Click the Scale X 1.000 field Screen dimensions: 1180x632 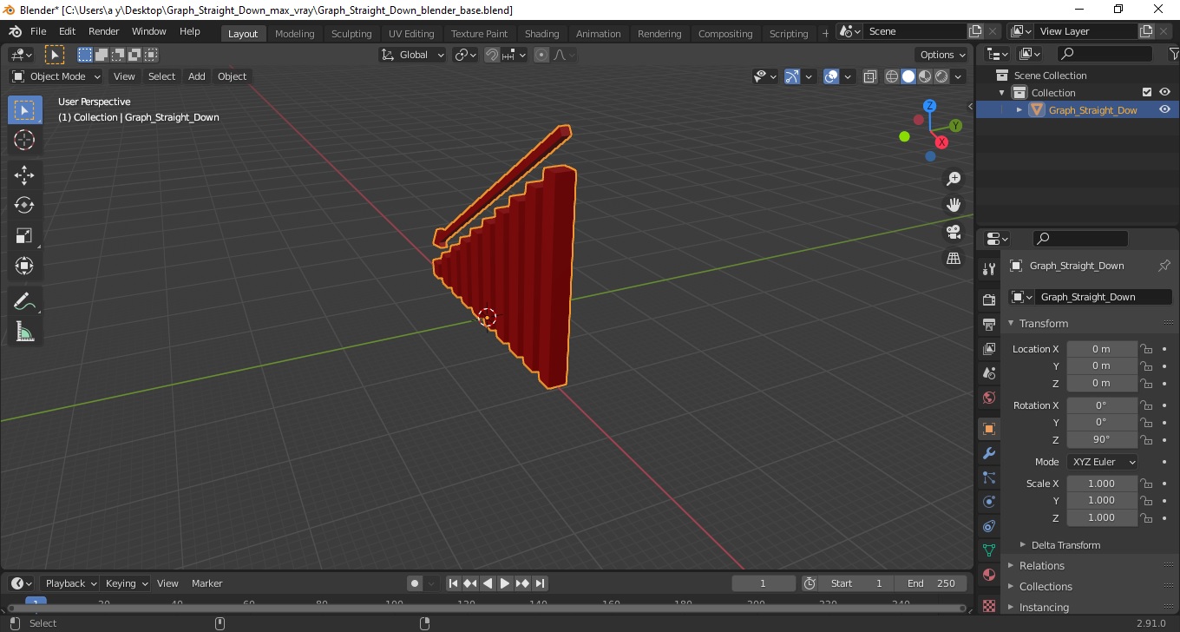tap(1101, 484)
